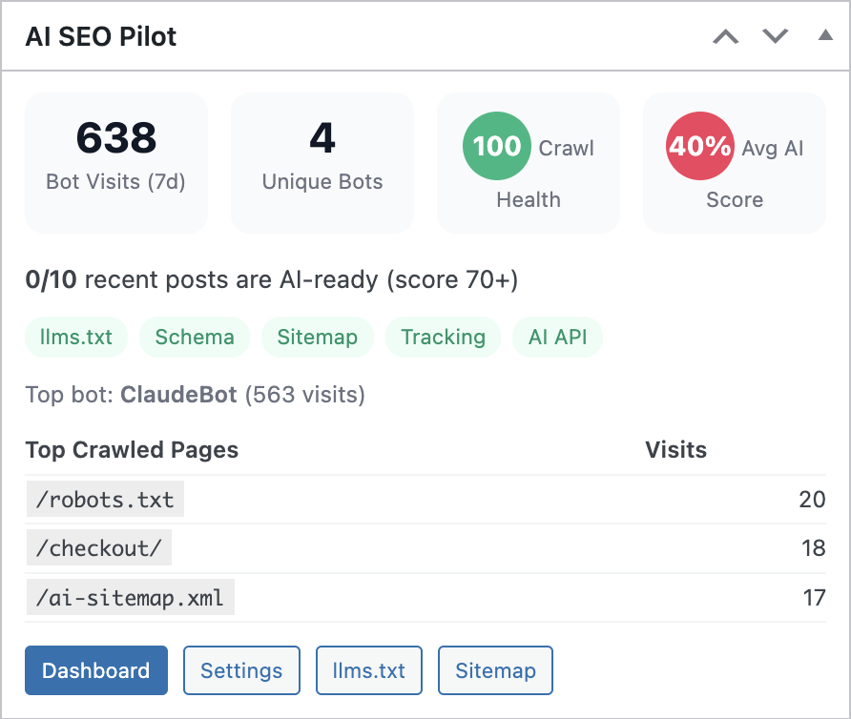Collapse the AI SEO Pilot panel
The image size is (851, 719).
point(825,36)
